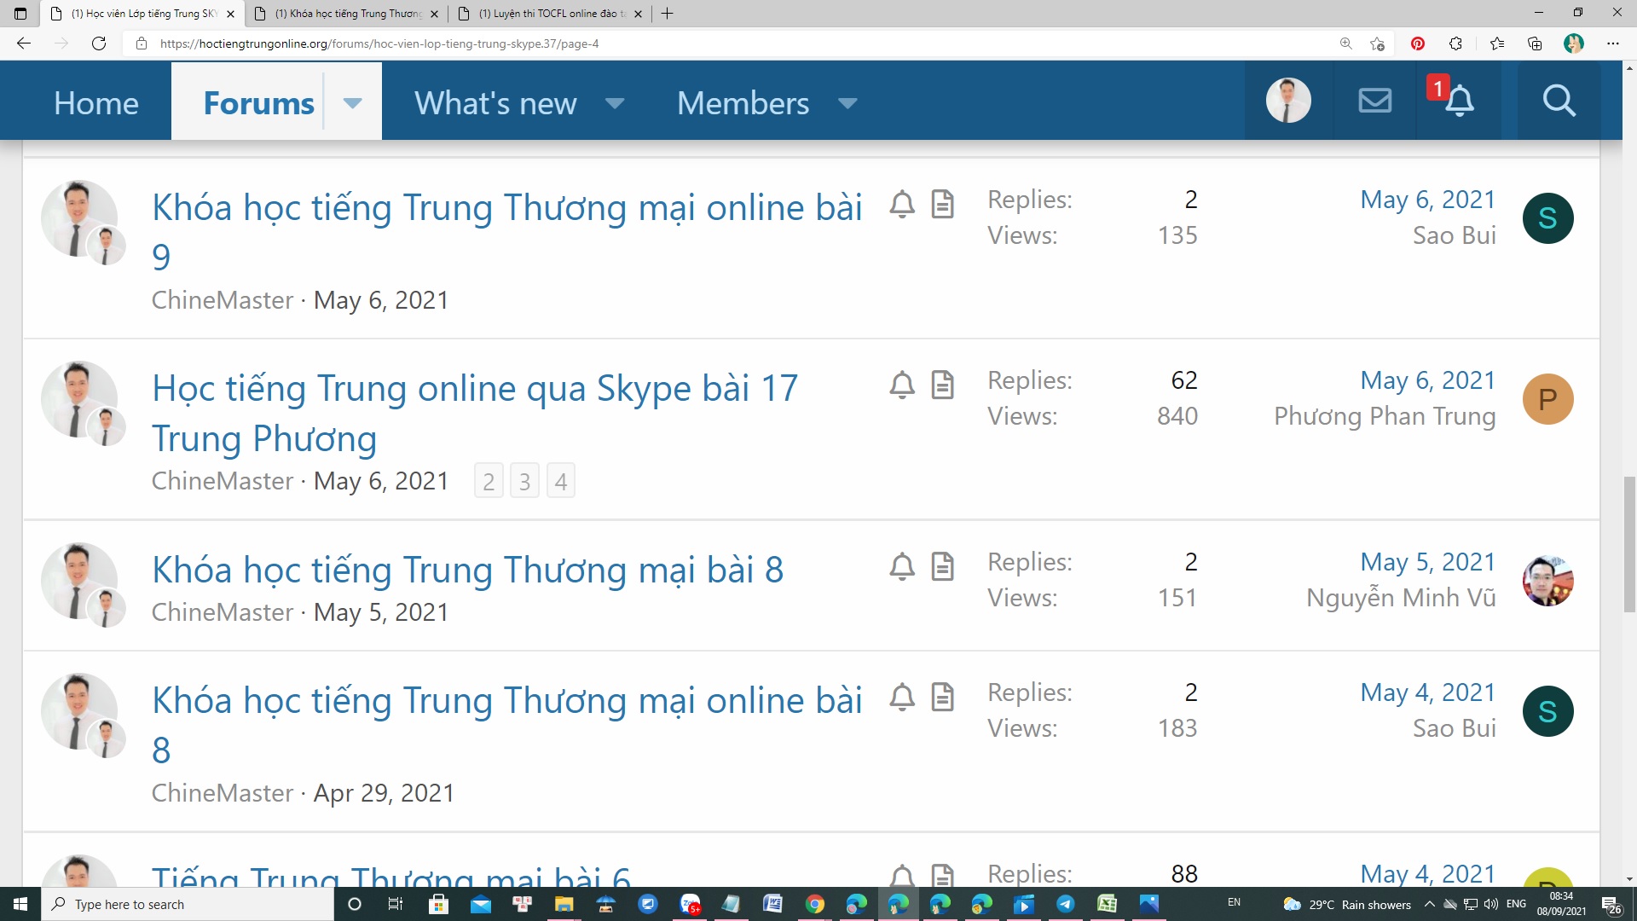The image size is (1637, 921).
Task: Expand the Forums dropdown arrow
Action: tap(352, 103)
